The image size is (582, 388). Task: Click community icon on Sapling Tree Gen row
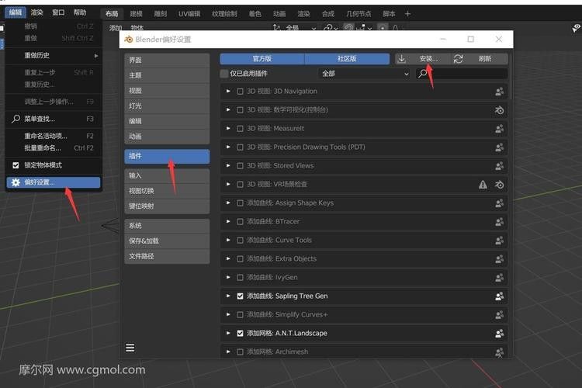[x=499, y=296]
